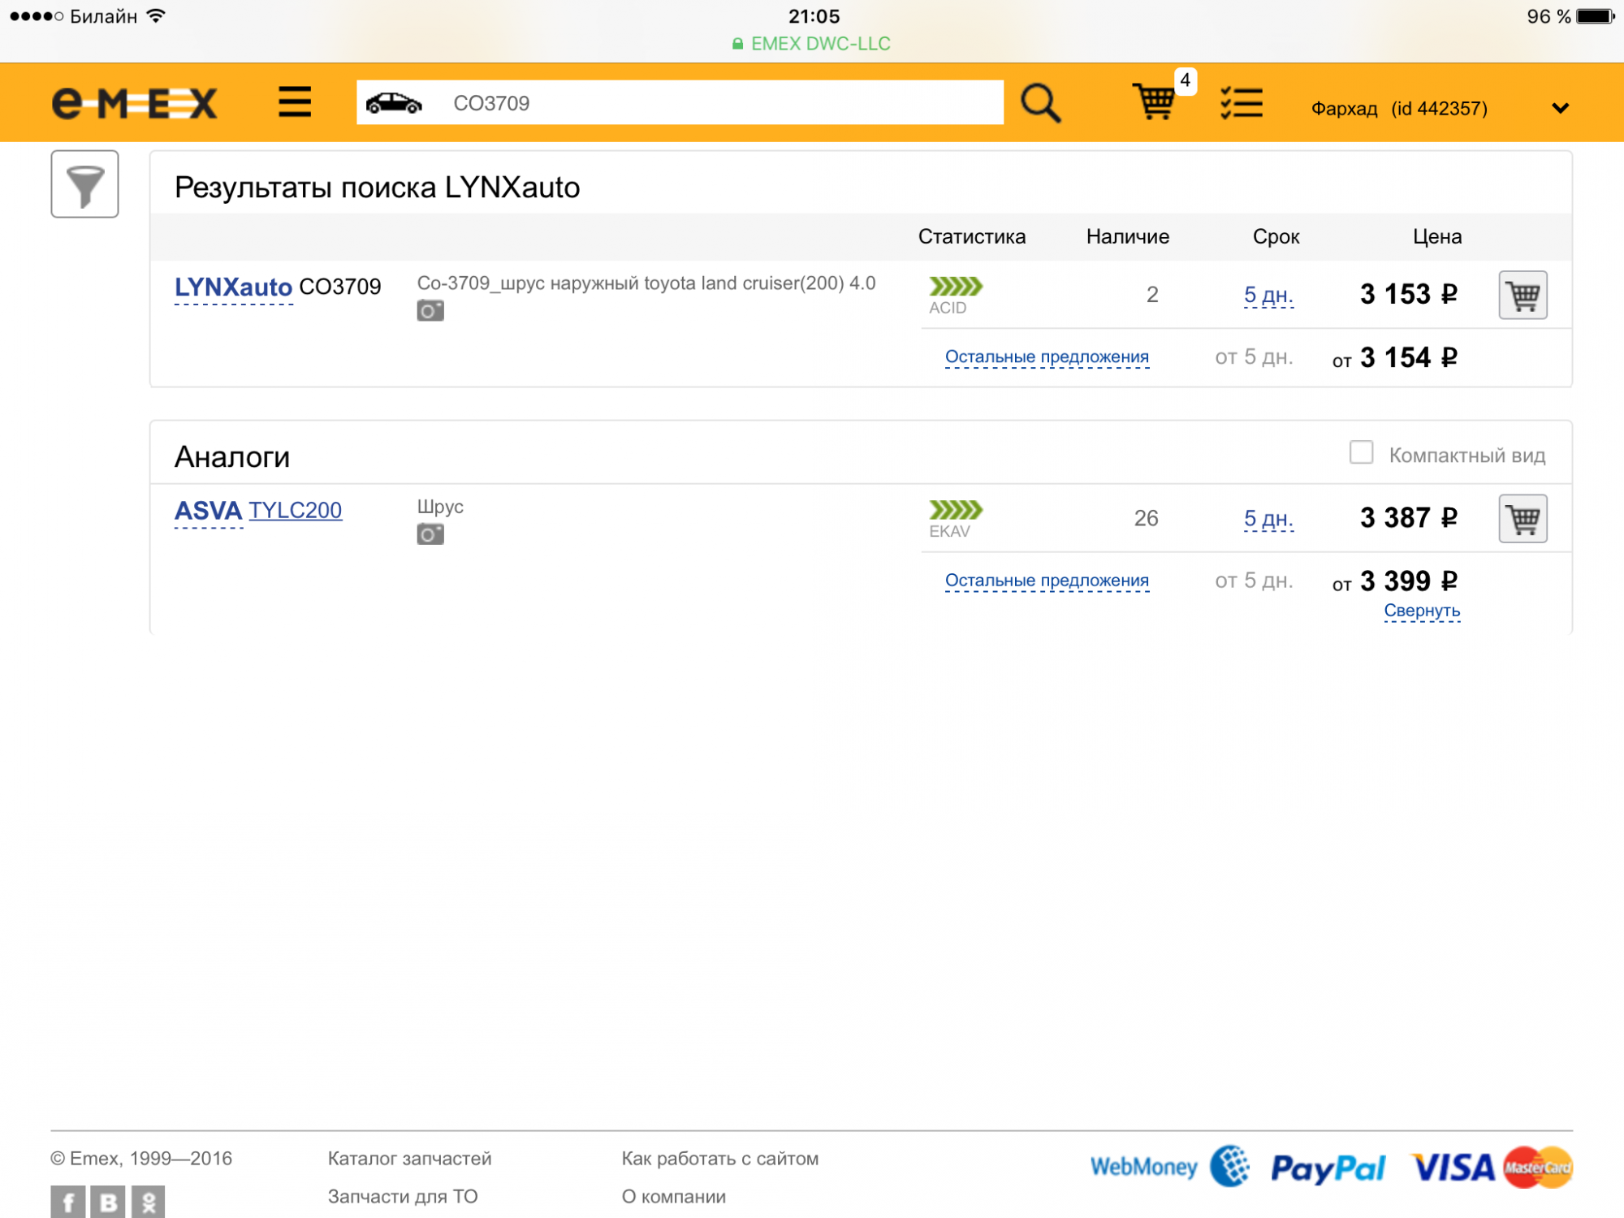Open Как работать с сайтом
Image resolution: width=1624 pixels, height=1218 pixels.
pos(719,1158)
